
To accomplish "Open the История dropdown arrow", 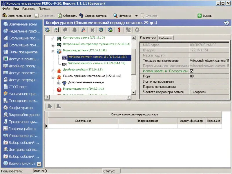I will [x=137, y=16].
